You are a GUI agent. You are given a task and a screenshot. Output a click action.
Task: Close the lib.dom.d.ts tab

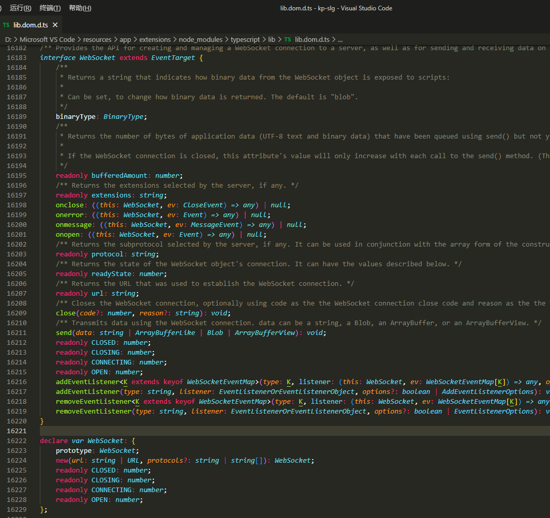coord(55,25)
